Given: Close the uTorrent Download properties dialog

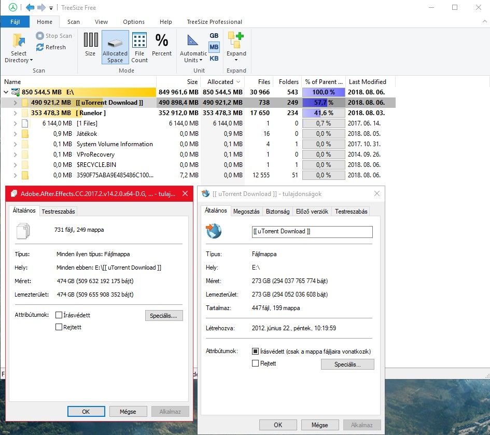Looking at the screenshot, I should coord(377,193).
